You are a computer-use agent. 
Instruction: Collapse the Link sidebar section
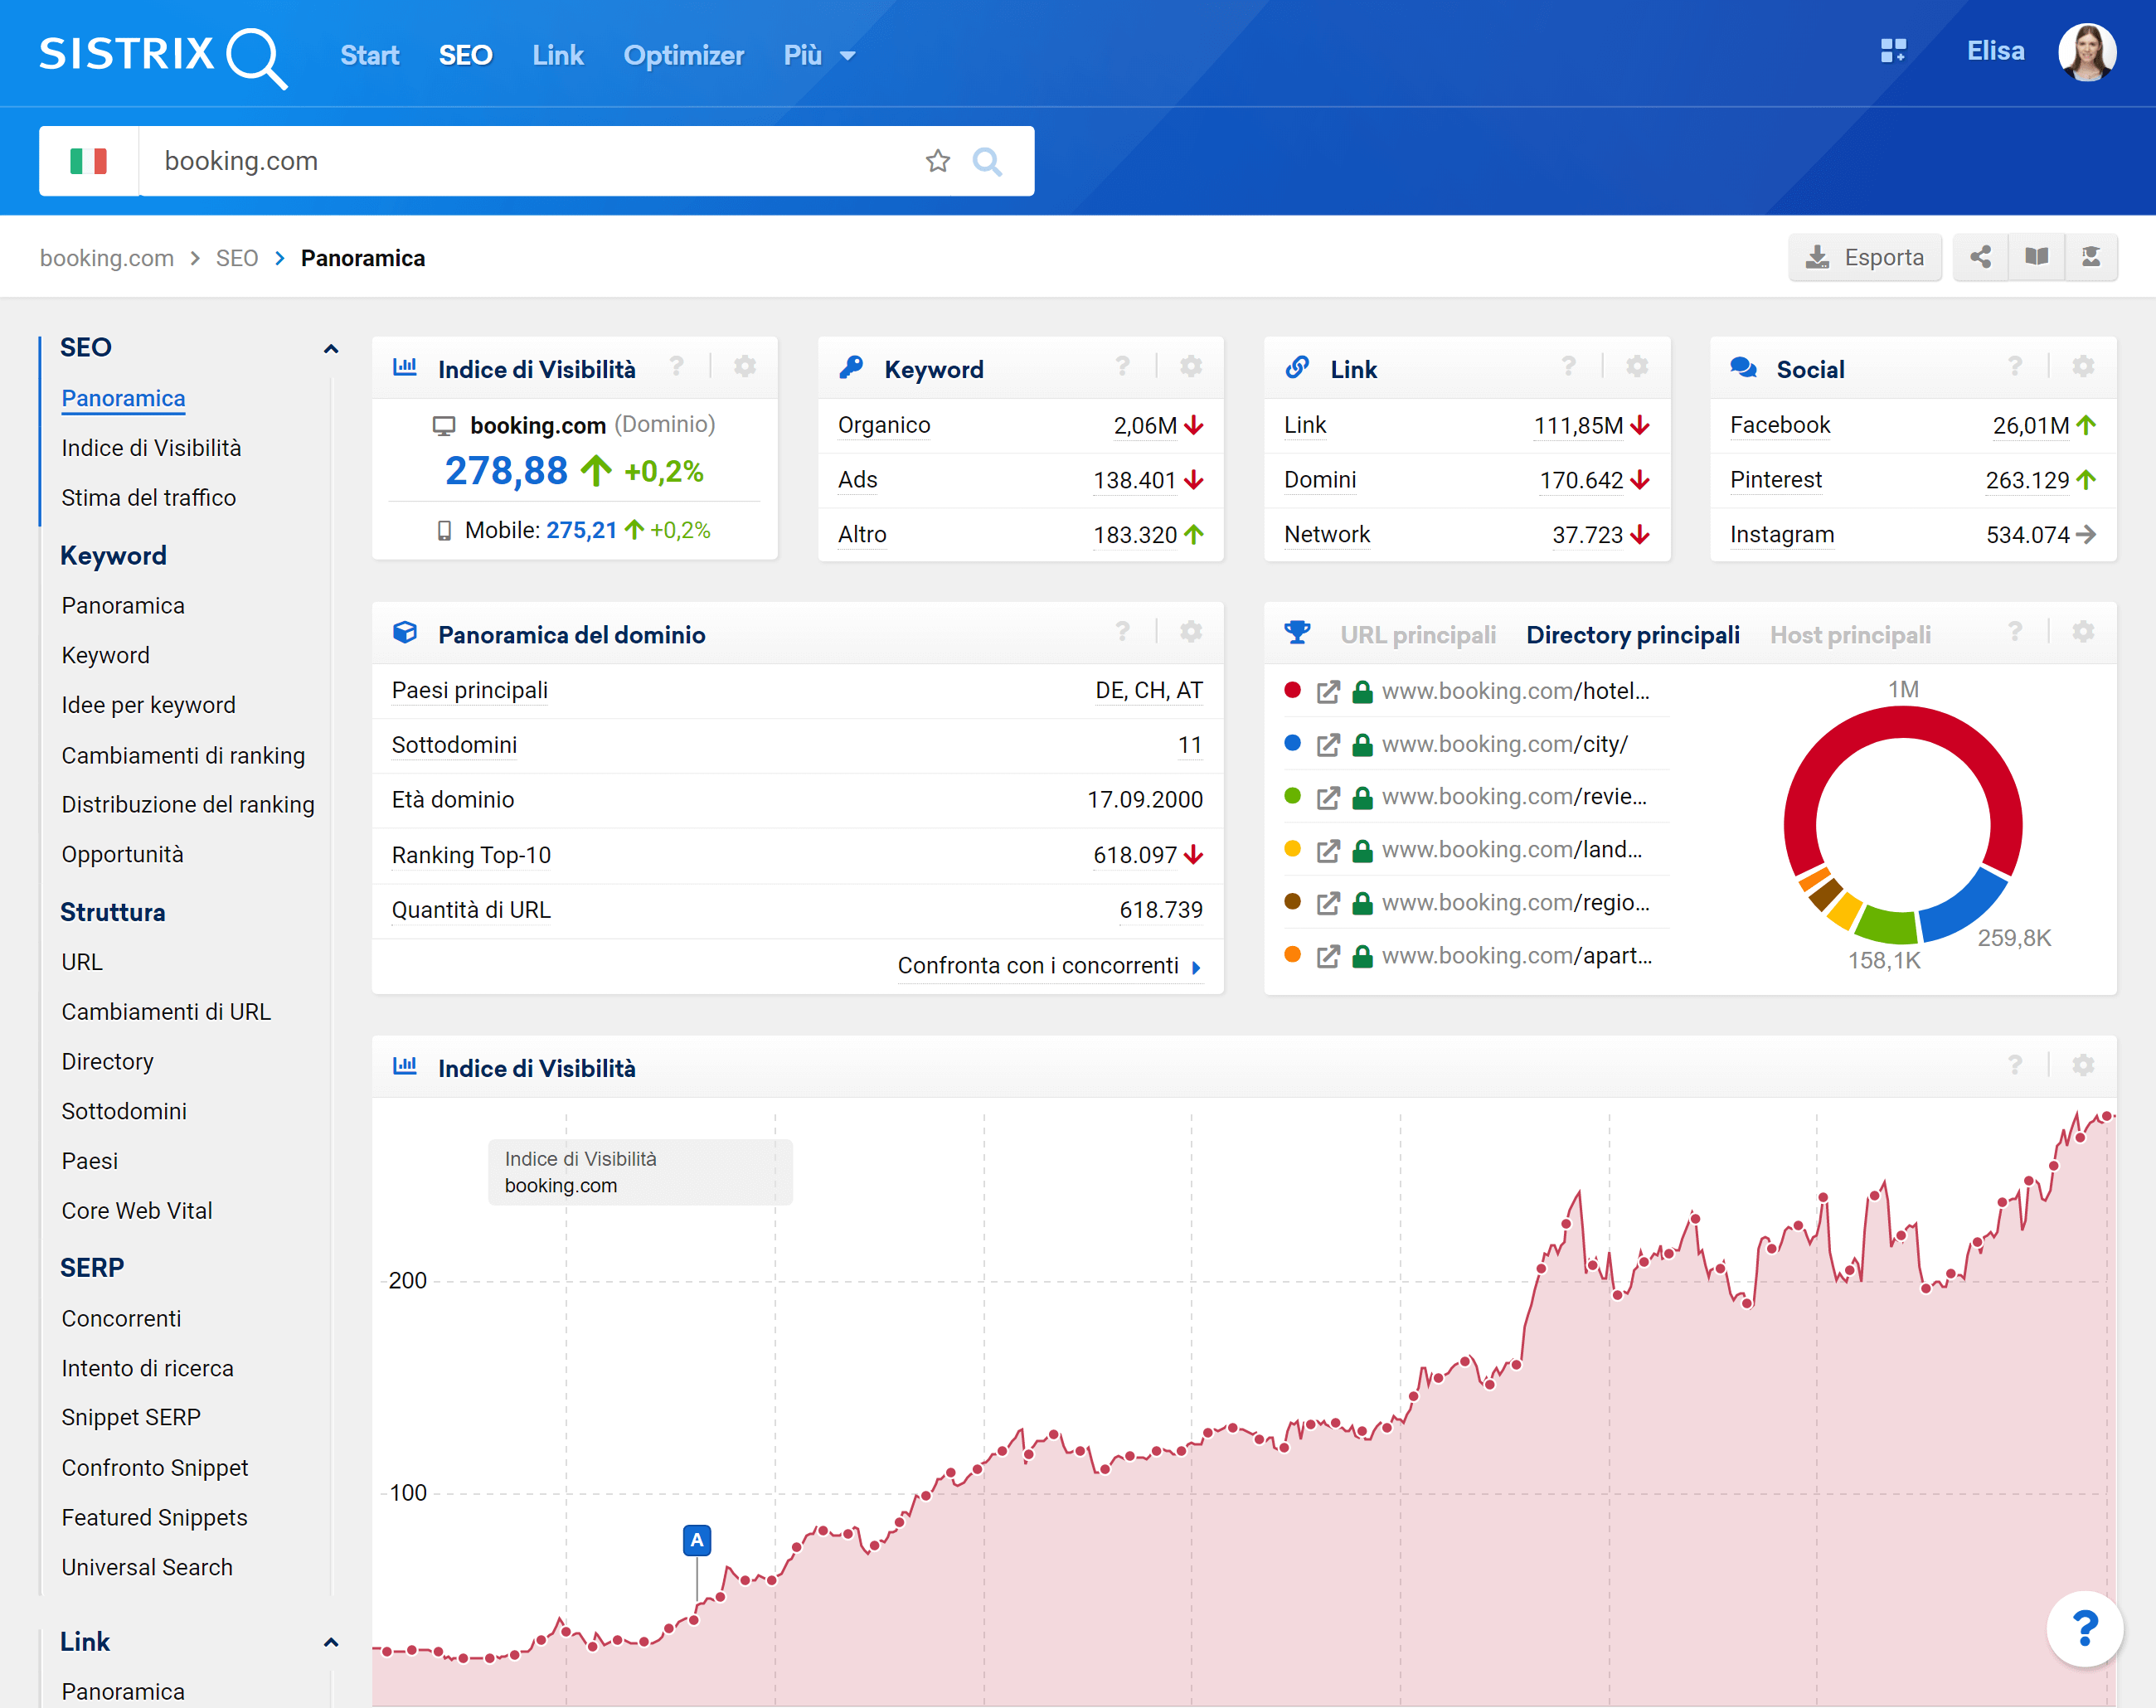pos(331,1643)
